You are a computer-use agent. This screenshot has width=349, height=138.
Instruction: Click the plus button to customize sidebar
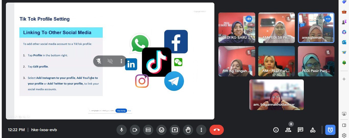[344, 79]
